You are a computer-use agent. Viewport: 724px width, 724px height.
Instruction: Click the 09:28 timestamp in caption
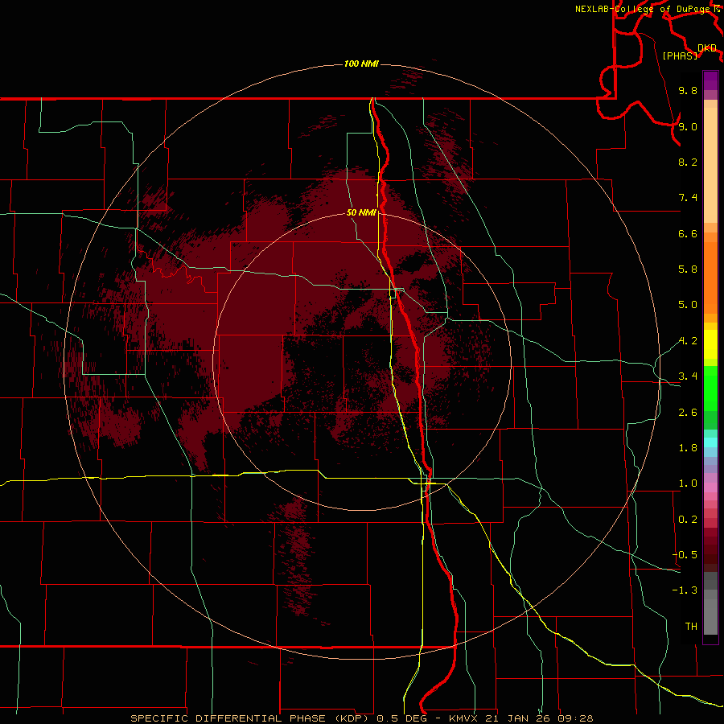tap(575, 718)
